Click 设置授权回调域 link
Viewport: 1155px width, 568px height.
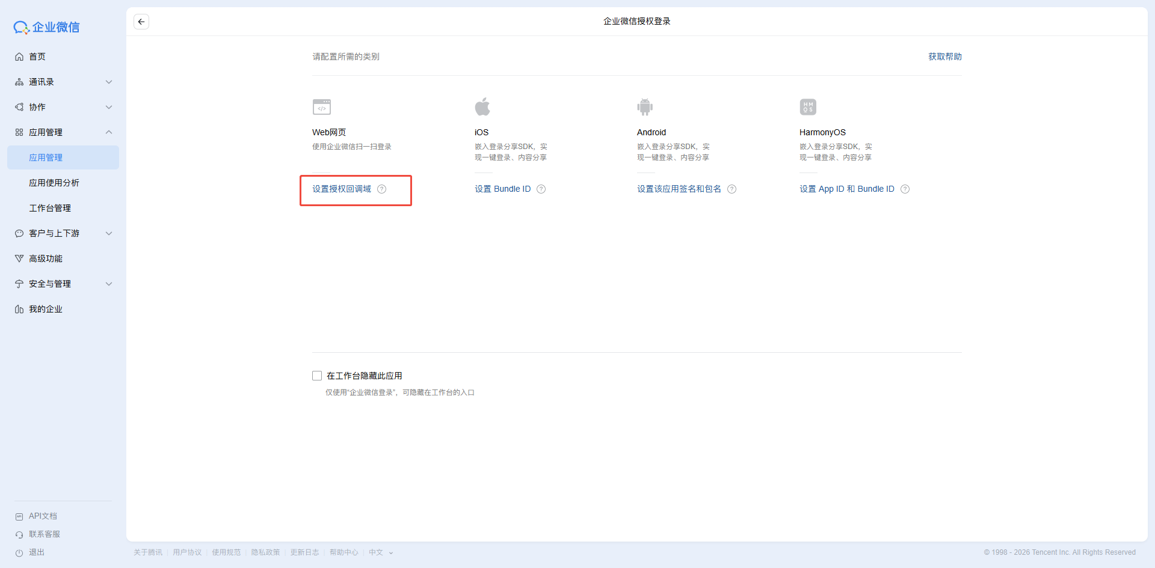tap(342, 189)
